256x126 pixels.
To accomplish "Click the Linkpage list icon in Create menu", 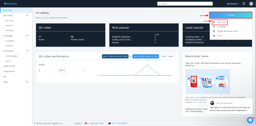I will [x=214, y=26].
